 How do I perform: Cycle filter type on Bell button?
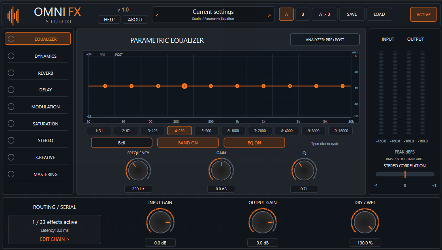pyautogui.click(x=122, y=143)
